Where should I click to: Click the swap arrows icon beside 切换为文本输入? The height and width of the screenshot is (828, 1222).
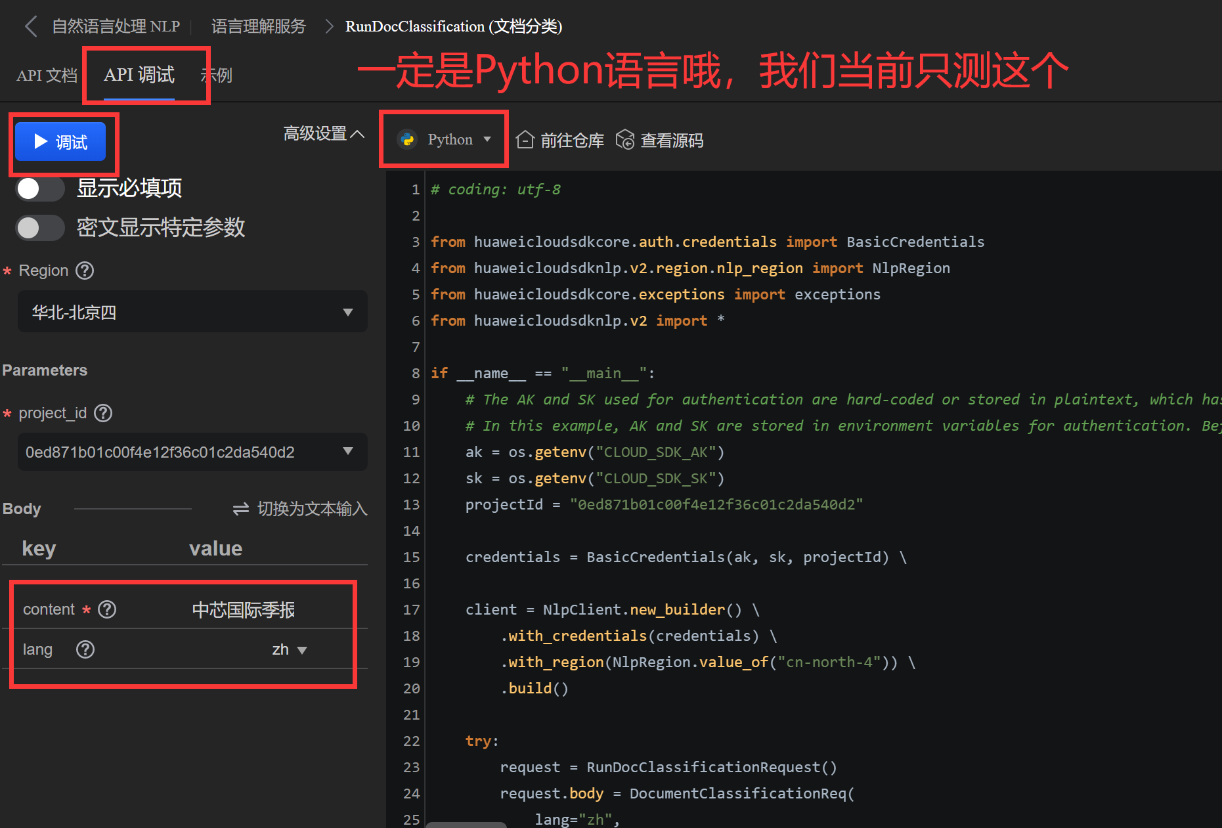[x=240, y=509]
